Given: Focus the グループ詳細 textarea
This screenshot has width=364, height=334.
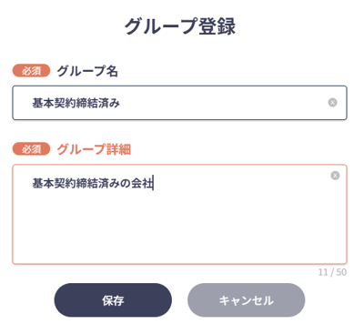Looking at the screenshot, I should (x=179, y=214).
